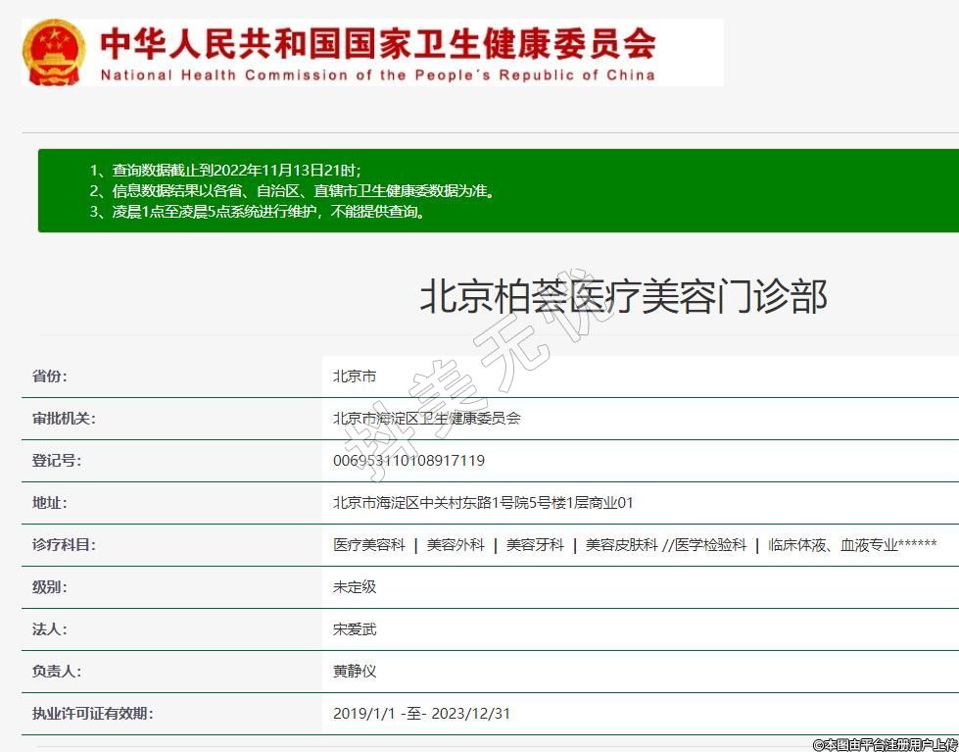
Task: Click the 北京柏荟医疗美容门诊部 page heading
Action: (x=623, y=296)
